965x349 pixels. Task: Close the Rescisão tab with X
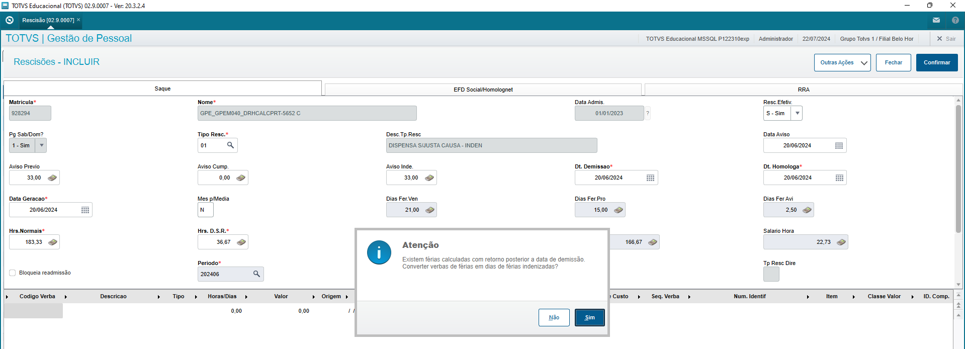tap(78, 20)
